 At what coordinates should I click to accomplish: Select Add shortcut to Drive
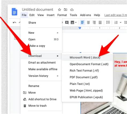point(41,99)
